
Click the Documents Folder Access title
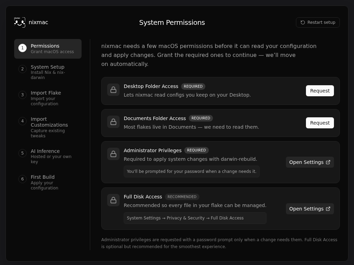click(155, 118)
